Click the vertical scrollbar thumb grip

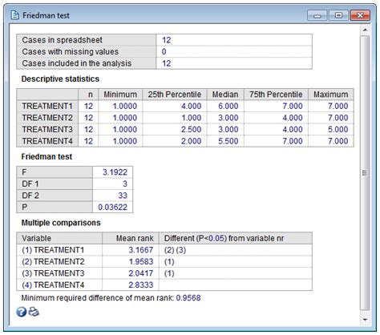pyautogui.click(x=365, y=173)
